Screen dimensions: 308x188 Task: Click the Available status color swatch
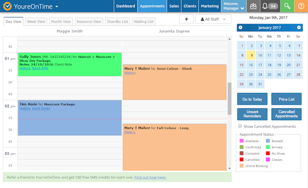(x=242, y=141)
